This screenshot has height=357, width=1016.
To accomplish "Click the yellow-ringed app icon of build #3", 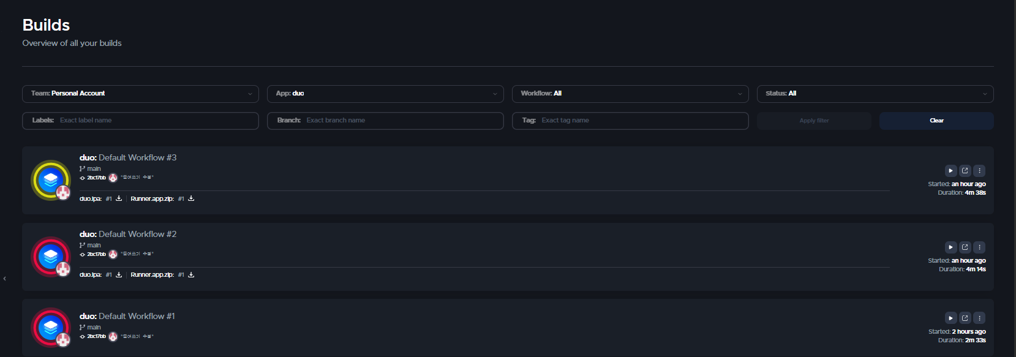I will (x=51, y=180).
